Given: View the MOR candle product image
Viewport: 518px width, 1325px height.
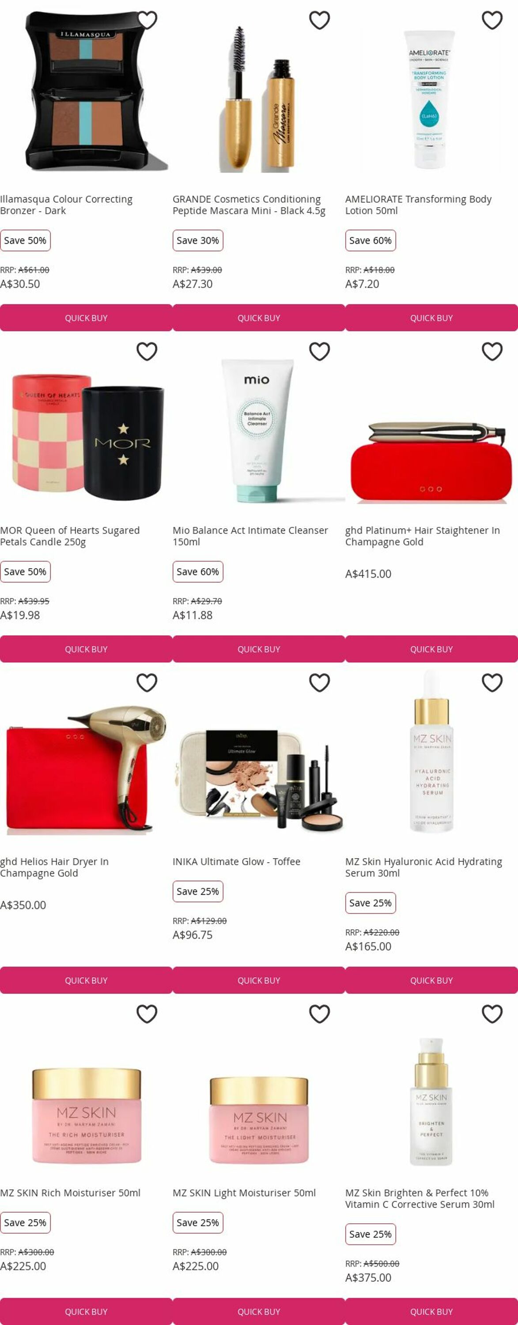Looking at the screenshot, I should (x=86, y=437).
